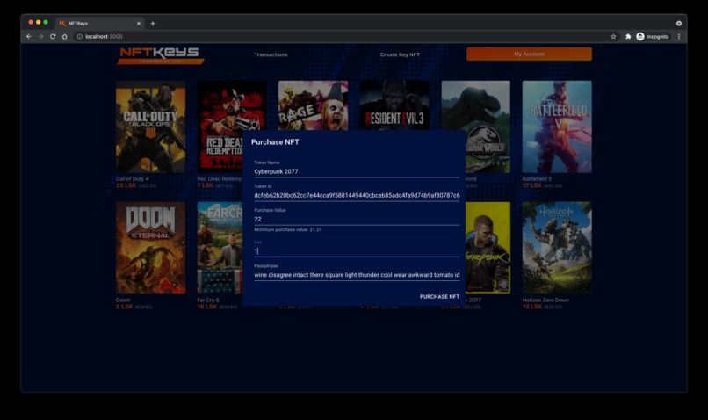
Task: Reload the page with the refresh icon
Action: (53, 37)
